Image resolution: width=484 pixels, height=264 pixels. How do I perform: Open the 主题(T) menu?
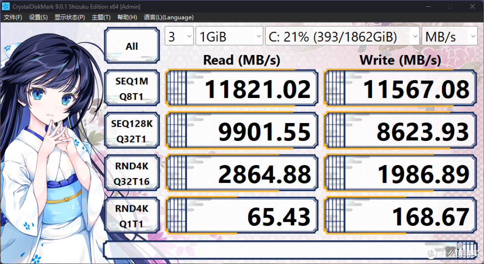point(101,17)
